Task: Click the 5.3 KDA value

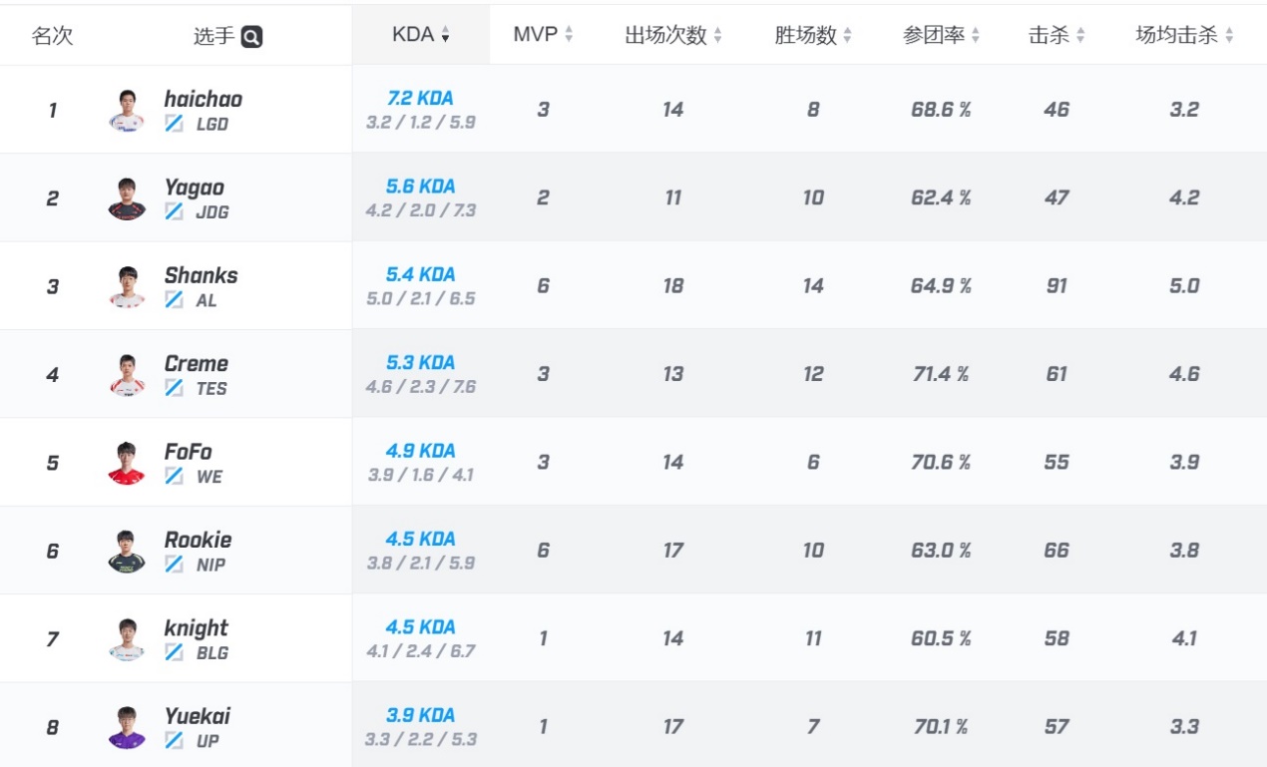Action: pos(420,362)
